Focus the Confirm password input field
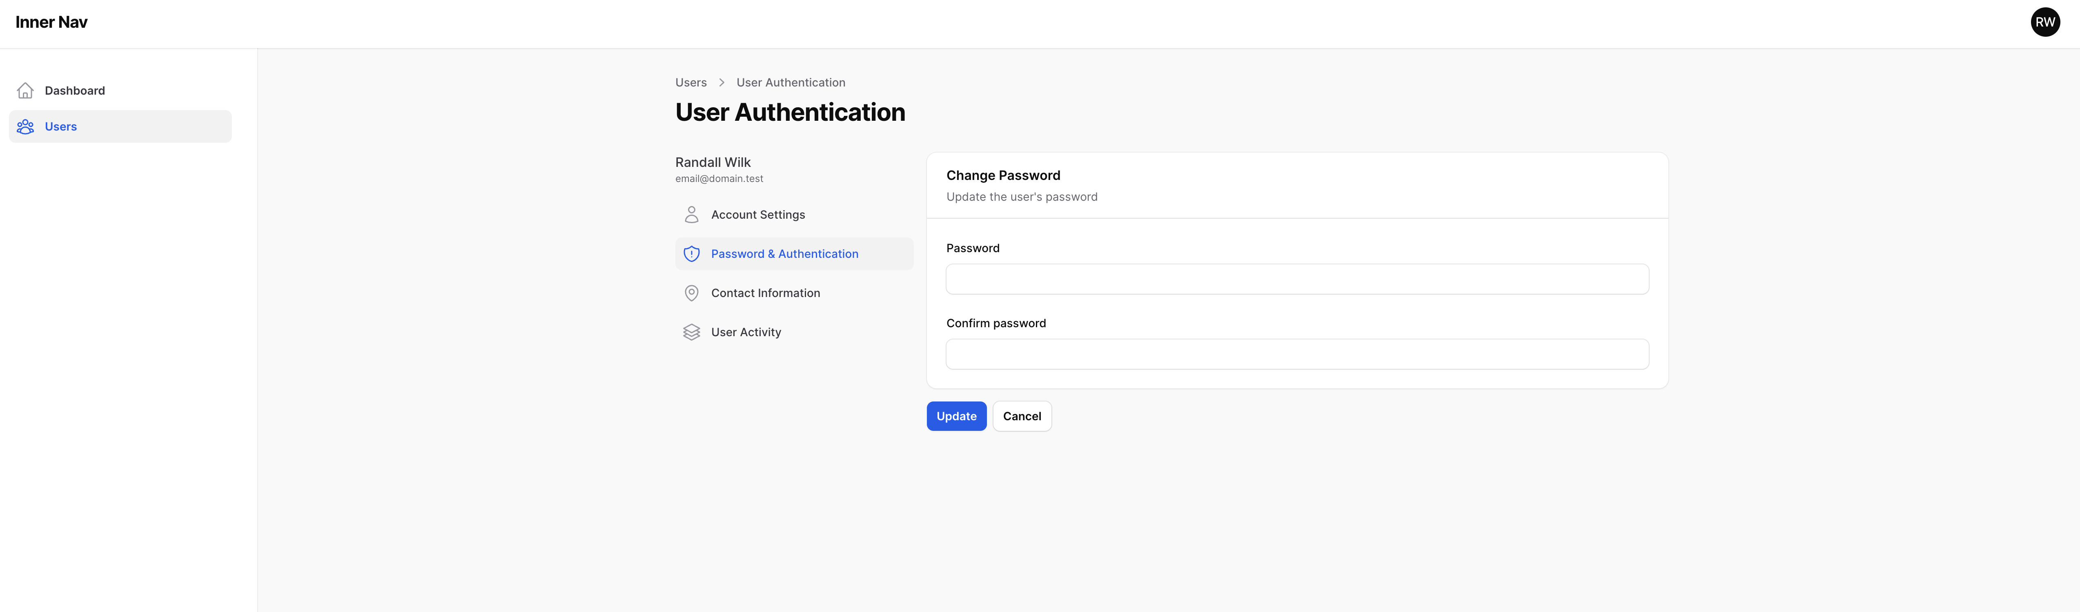The width and height of the screenshot is (2080, 612). pyautogui.click(x=1297, y=354)
